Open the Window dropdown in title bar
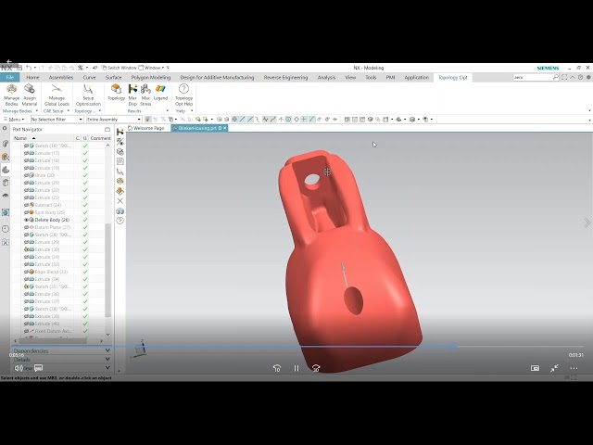This screenshot has height=445, width=593. [x=151, y=68]
